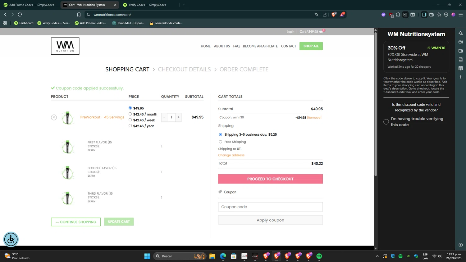The image size is (466, 262).
Task: Click the Windows Start button
Action: point(147,256)
